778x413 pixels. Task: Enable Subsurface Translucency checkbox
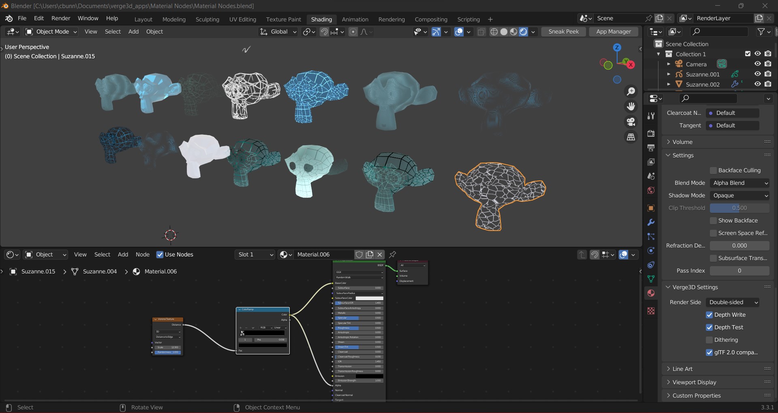point(714,258)
